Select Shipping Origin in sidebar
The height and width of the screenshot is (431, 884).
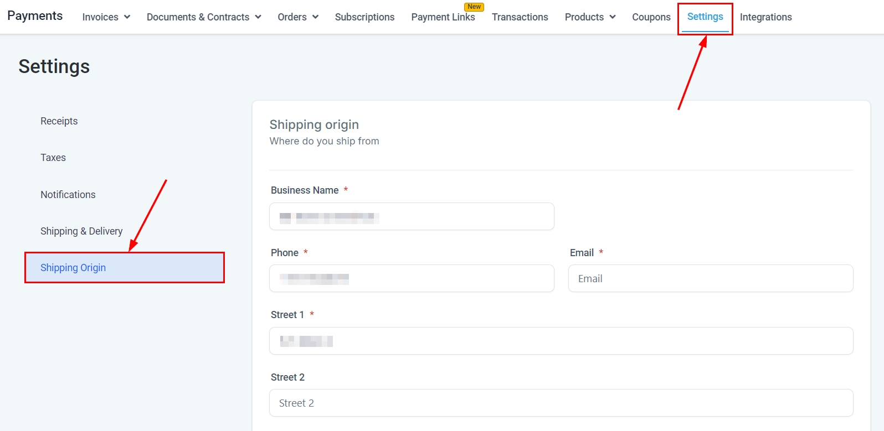point(73,268)
